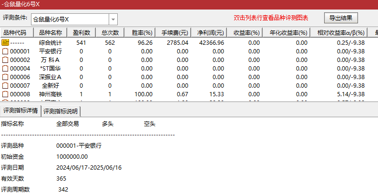Click net profit value 42366.96
Viewport: 378px width, 193px height.
tap(212, 43)
